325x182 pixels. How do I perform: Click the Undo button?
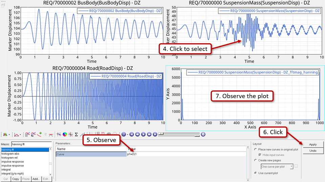[x=312, y=150]
